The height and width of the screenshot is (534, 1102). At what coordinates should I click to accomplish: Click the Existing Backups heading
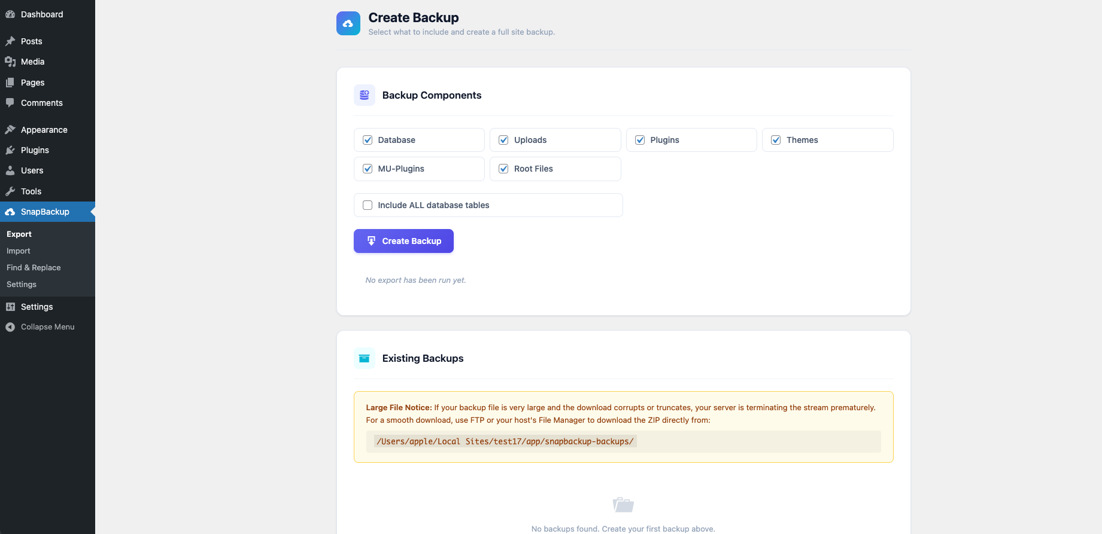click(x=423, y=358)
